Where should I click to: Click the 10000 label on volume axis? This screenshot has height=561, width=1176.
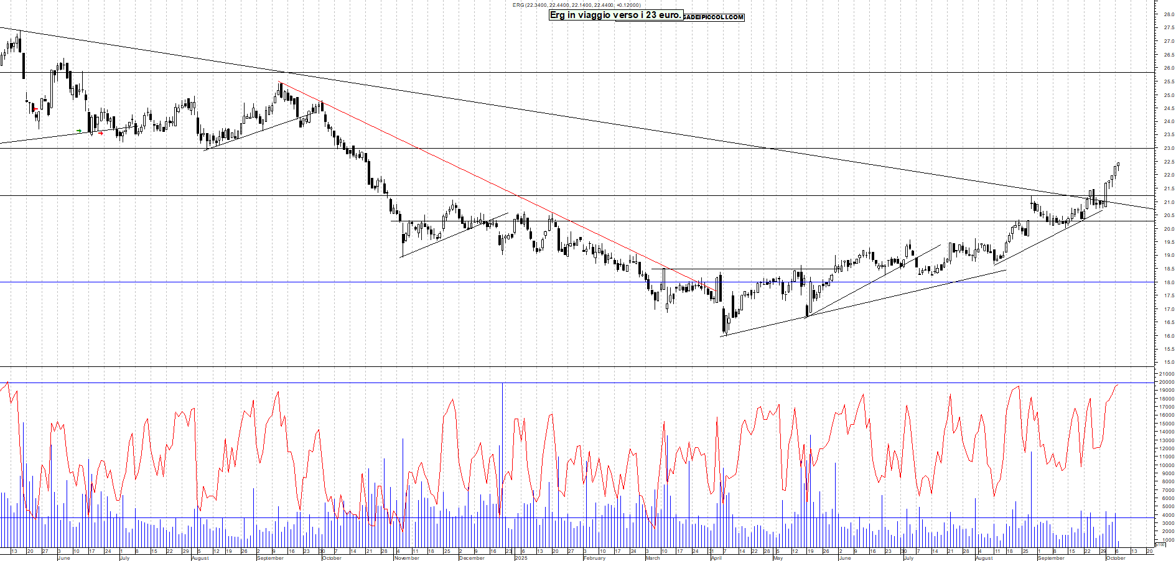(1166, 465)
